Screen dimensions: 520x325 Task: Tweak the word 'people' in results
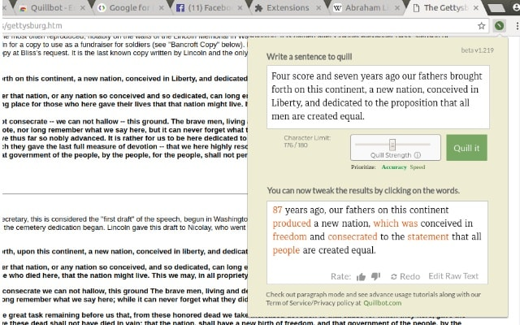point(286,250)
